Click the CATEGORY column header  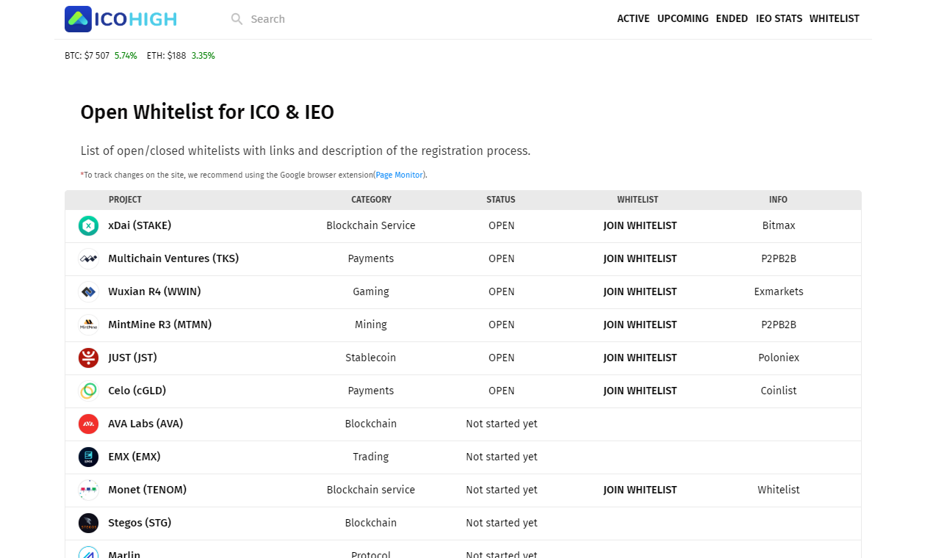point(371,200)
